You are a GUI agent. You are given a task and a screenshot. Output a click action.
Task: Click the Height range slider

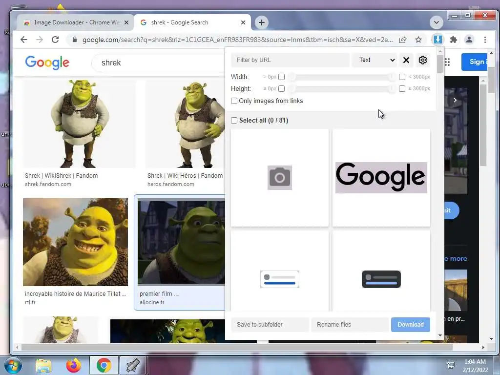click(x=341, y=89)
